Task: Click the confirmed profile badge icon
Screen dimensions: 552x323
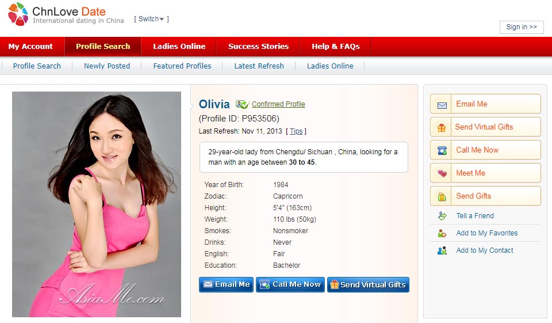Action: 242,104
